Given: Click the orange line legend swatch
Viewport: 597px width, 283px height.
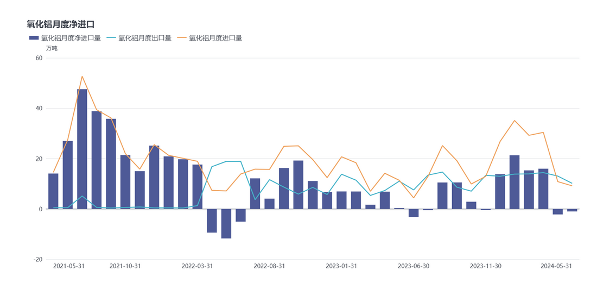Looking at the screenshot, I should [x=183, y=37].
